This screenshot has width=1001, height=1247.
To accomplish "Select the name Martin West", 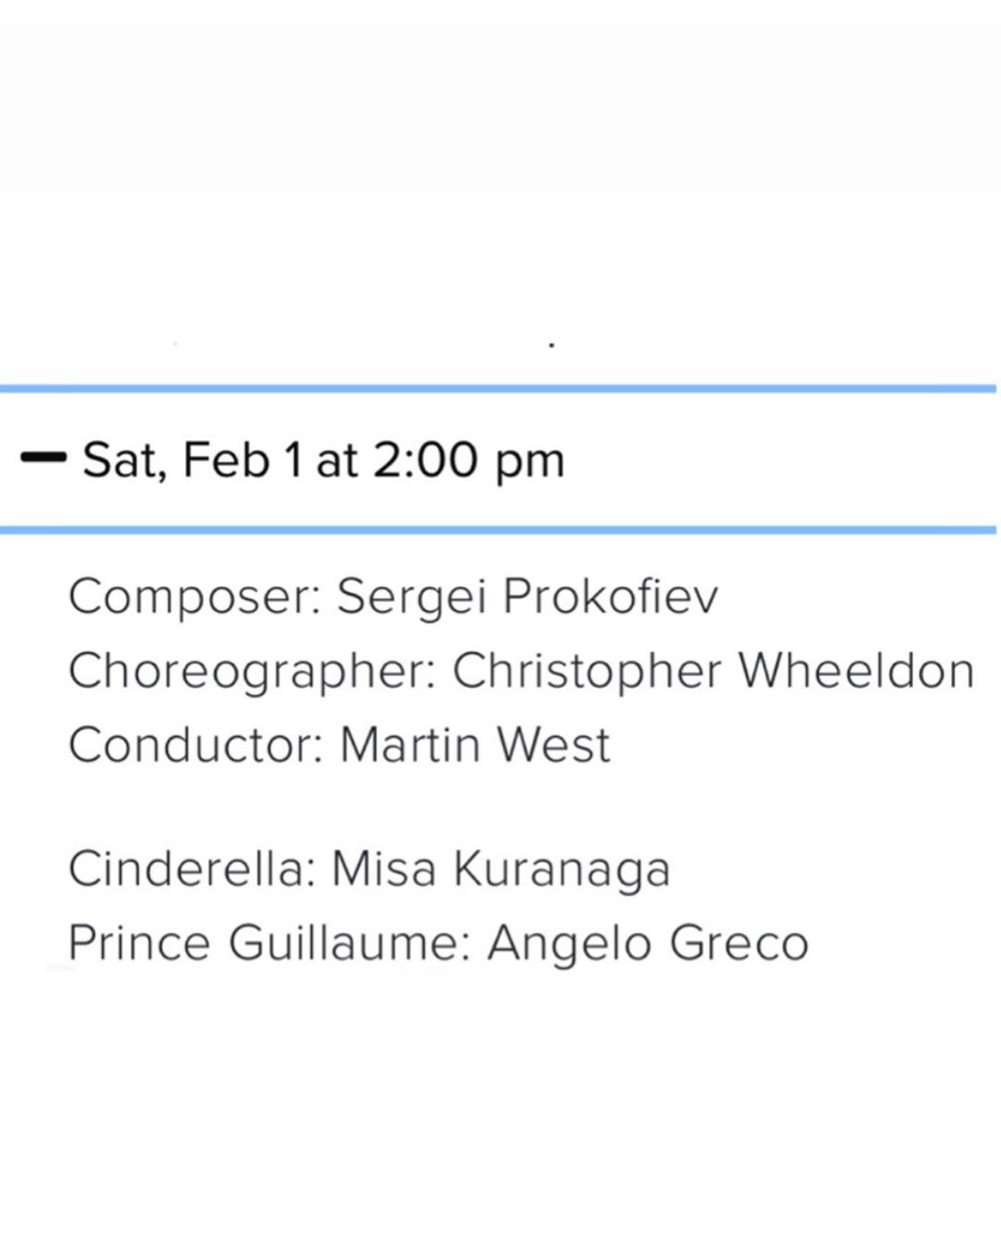I will [475, 745].
